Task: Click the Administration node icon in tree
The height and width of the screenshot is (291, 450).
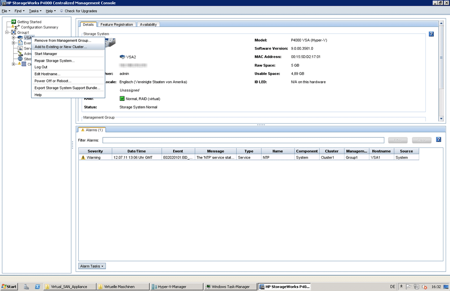Action: (x=20, y=54)
